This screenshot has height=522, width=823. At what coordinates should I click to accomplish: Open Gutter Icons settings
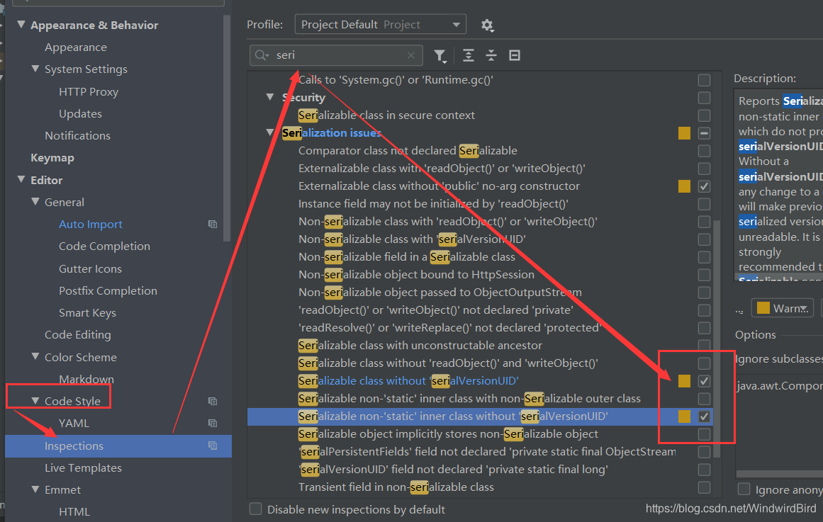click(90, 268)
